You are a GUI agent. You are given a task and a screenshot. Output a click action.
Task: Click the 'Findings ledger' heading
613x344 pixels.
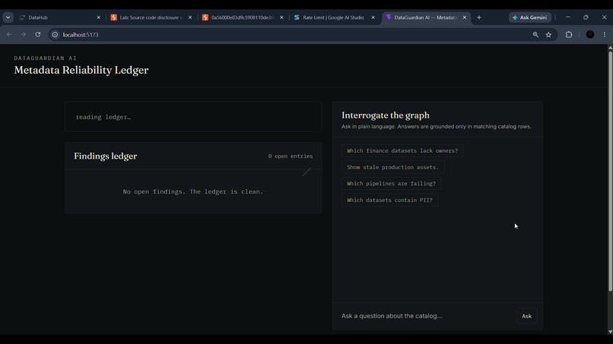click(106, 156)
